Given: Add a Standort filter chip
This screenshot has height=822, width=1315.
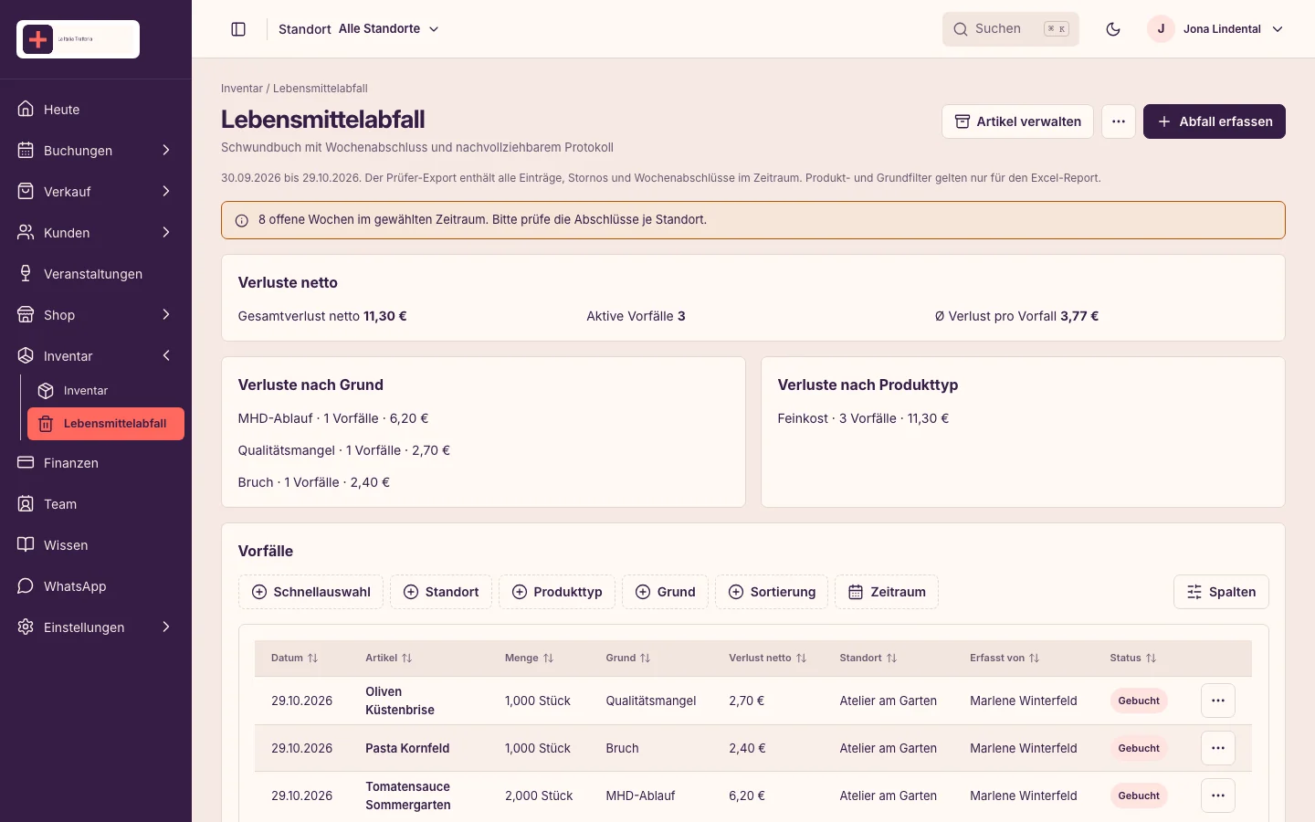Looking at the screenshot, I should [x=441, y=592].
